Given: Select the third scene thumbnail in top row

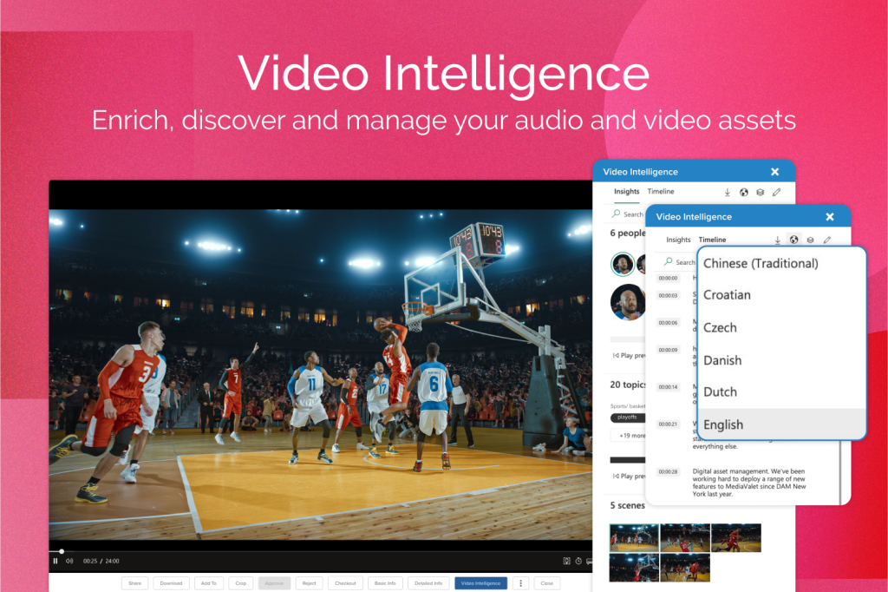Looking at the screenshot, I should pos(735,537).
